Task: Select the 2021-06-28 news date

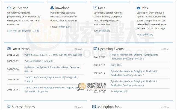Action: [x=13, y=55]
